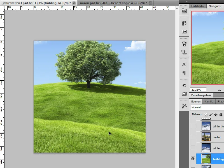Open the Character panel icon

click(x=184, y=65)
